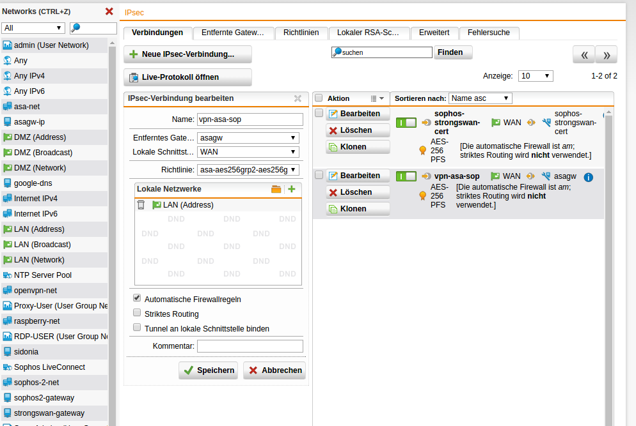Switch to the Richtlinien tab
Viewport: 636px width, 426px height.
click(x=301, y=33)
